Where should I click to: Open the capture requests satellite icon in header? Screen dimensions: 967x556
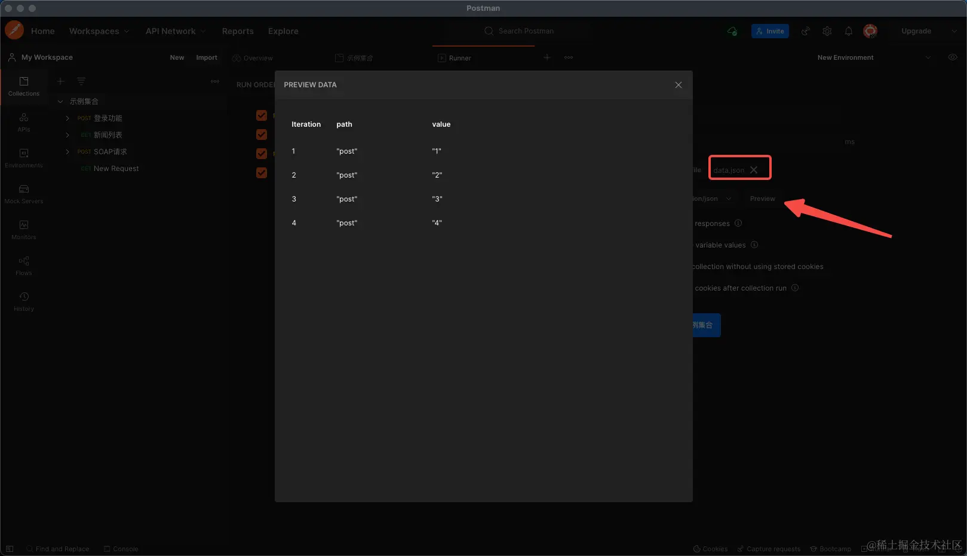806,31
